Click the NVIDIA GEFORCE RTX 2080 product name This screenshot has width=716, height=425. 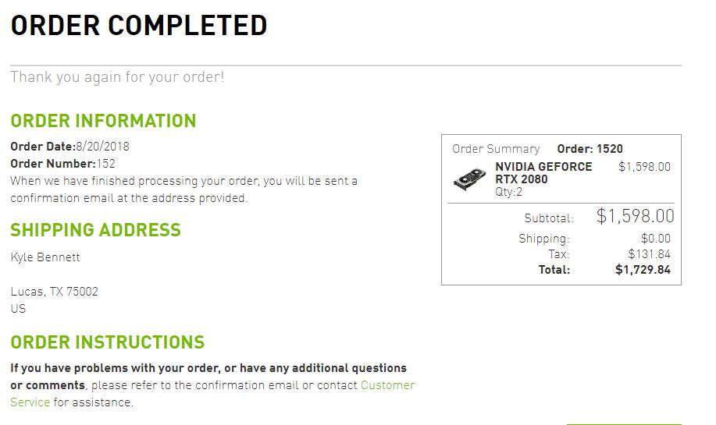click(x=543, y=173)
